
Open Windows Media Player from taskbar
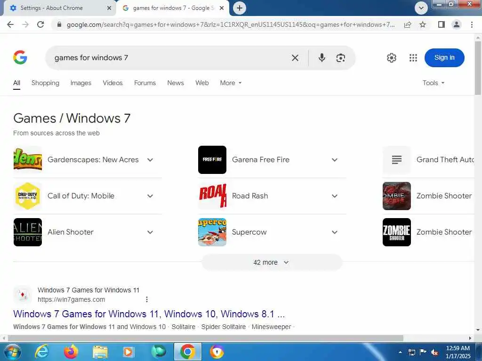[x=129, y=352]
